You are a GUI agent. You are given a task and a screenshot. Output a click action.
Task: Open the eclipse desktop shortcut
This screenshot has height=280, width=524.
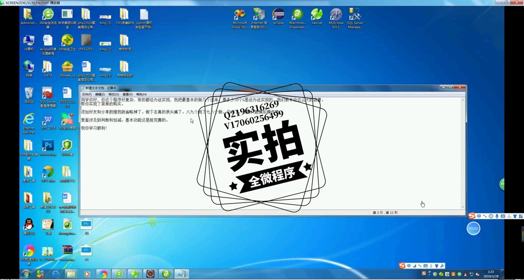tap(278, 15)
